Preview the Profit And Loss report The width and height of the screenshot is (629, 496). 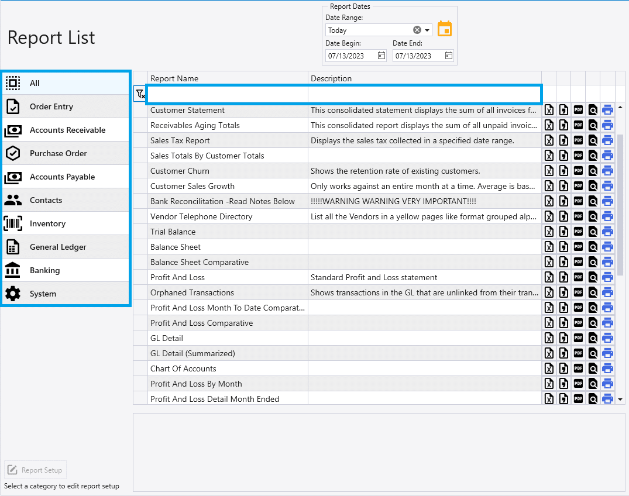click(x=593, y=277)
